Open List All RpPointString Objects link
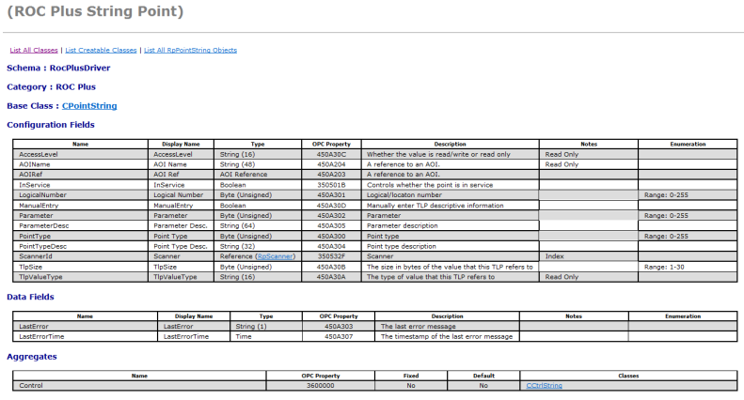 [x=190, y=51]
